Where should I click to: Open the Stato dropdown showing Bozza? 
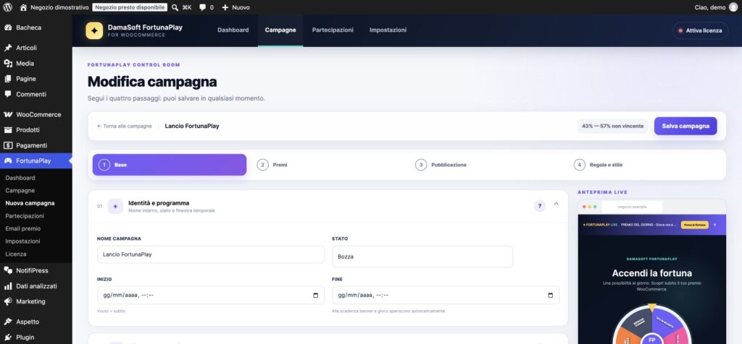tap(422, 257)
